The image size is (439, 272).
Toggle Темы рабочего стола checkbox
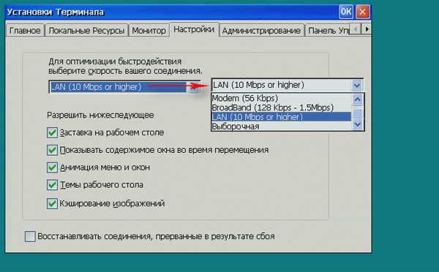[52, 185]
